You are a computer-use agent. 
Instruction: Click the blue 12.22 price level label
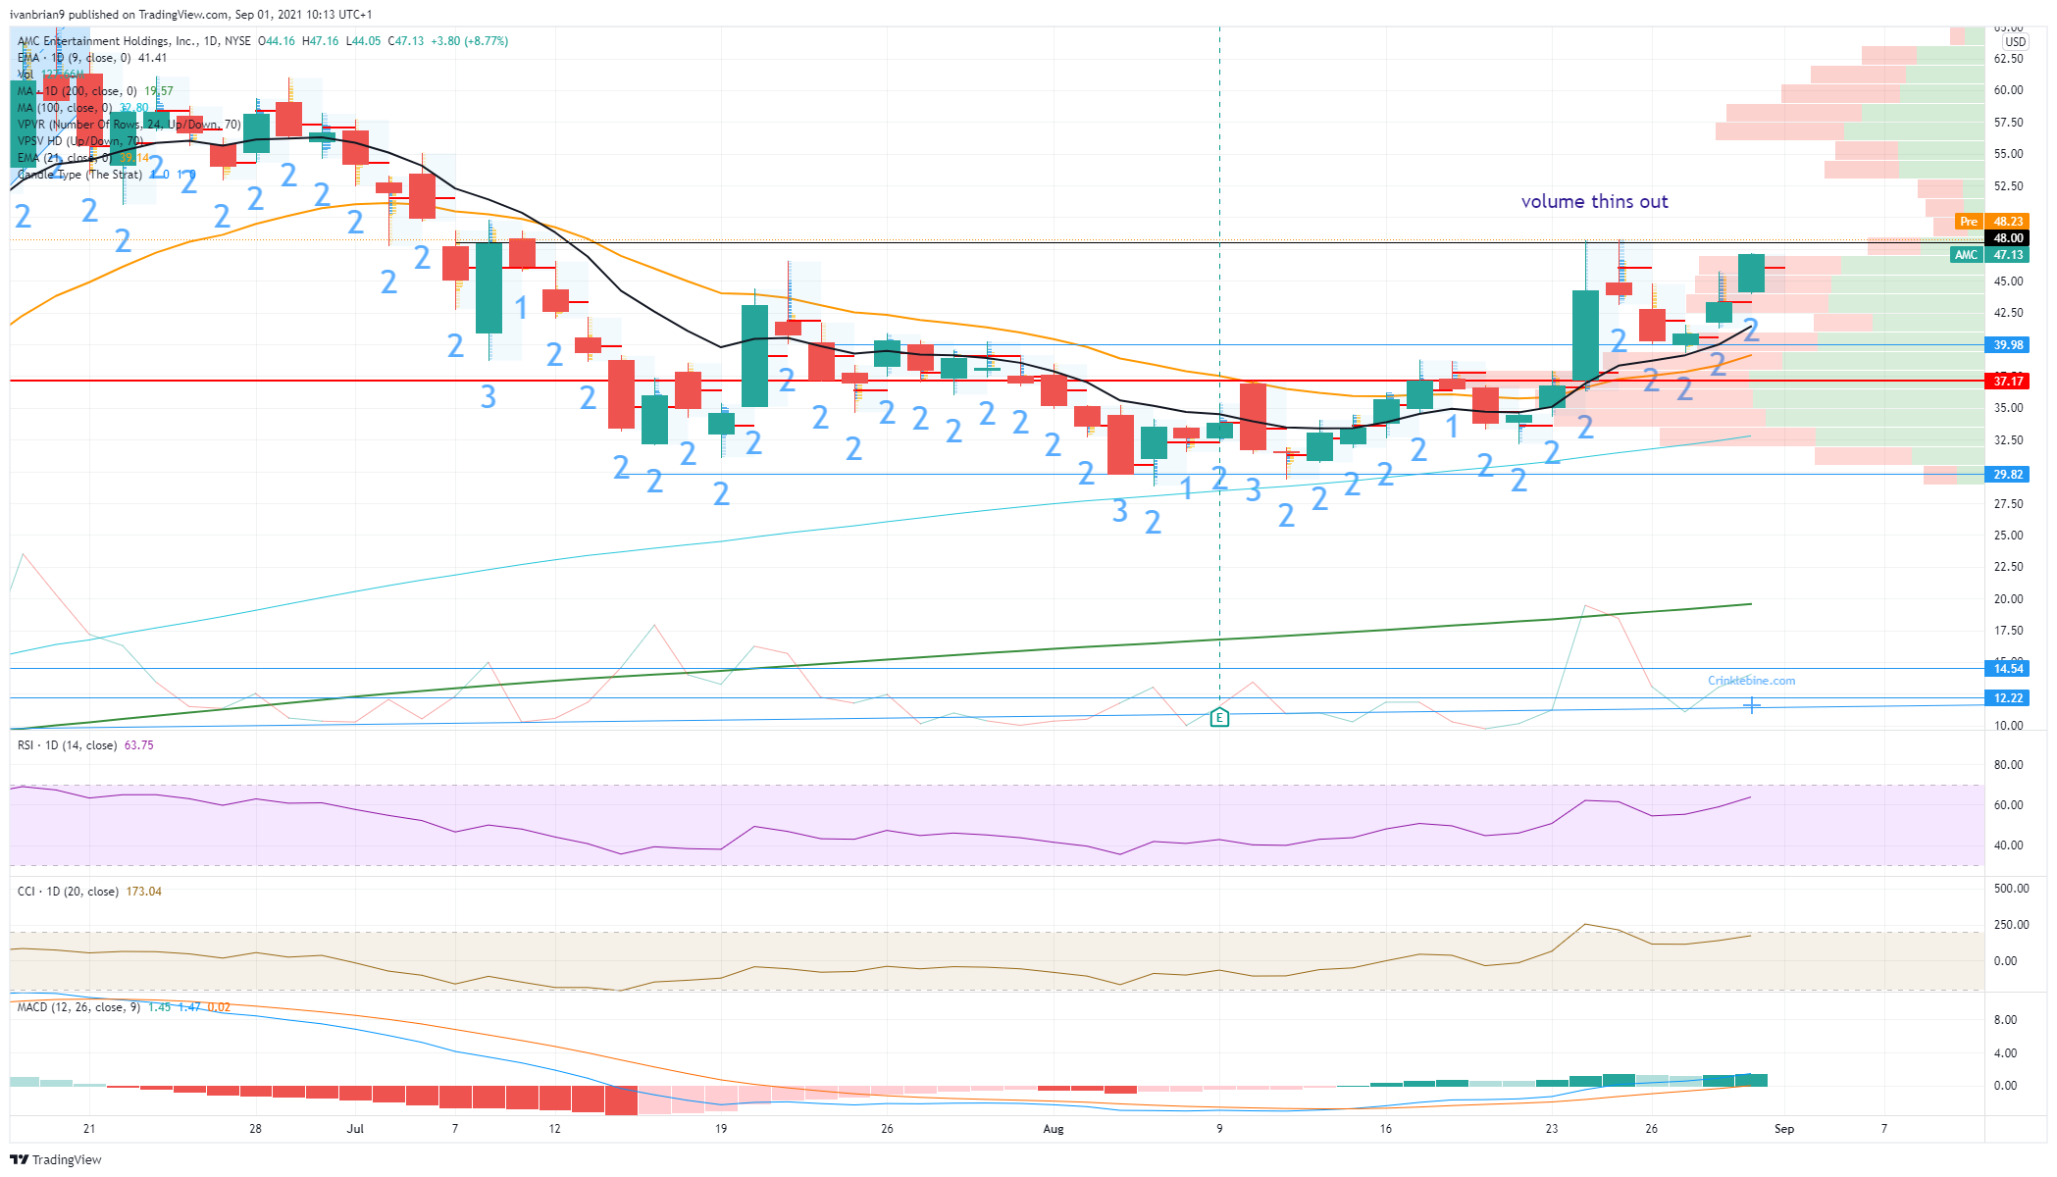coord(2008,698)
